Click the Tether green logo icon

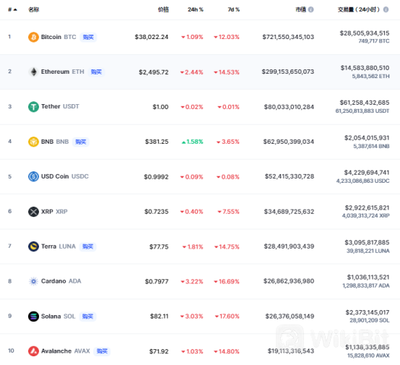(33, 107)
